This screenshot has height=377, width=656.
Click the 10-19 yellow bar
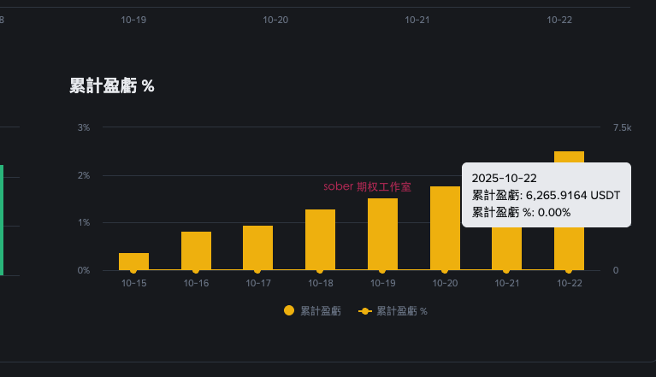pos(382,233)
